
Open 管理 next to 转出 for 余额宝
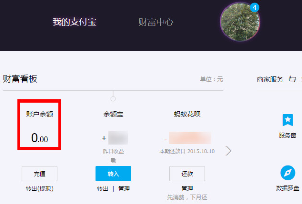click(x=124, y=189)
